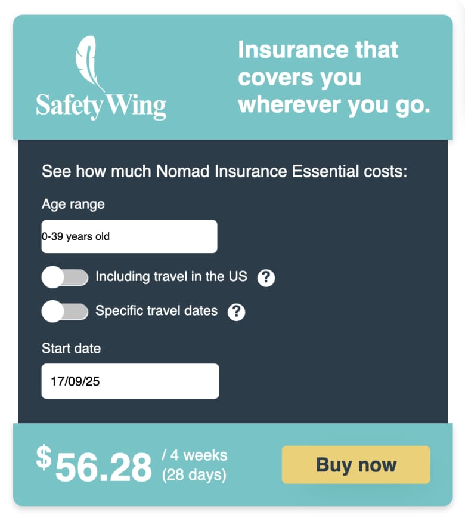
Task: Click the Buy now button
Action: click(x=356, y=465)
